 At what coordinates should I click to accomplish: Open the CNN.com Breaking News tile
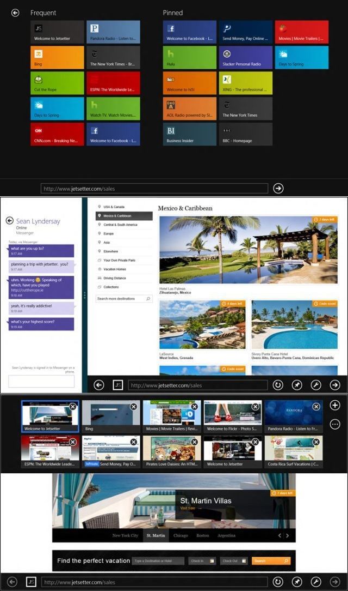pos(57,134)
